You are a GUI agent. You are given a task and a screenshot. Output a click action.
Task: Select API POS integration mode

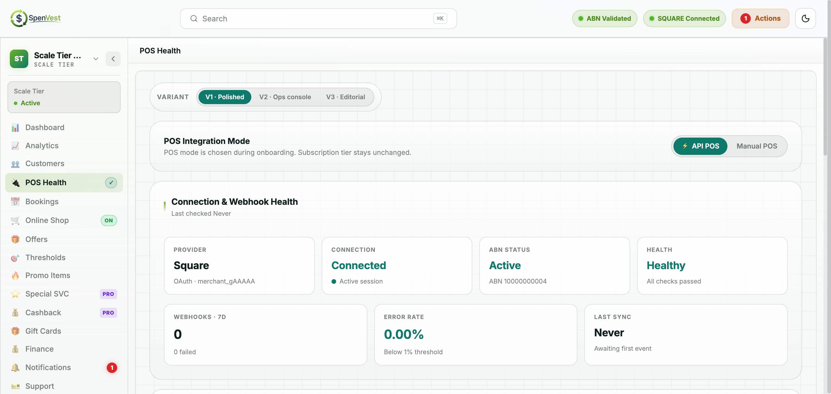(700, 146)
